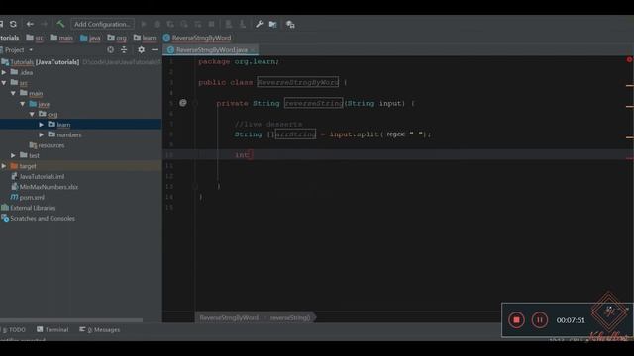
Task: Click the ReverseStringByWord class name in code
Action: click(x=298, y=82)
